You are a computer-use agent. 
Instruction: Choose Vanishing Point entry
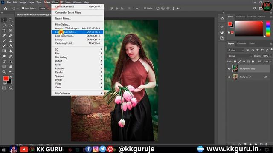[x=78, y=43]
